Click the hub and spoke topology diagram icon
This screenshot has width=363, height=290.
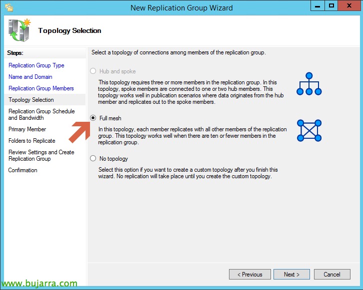point(309,84)
